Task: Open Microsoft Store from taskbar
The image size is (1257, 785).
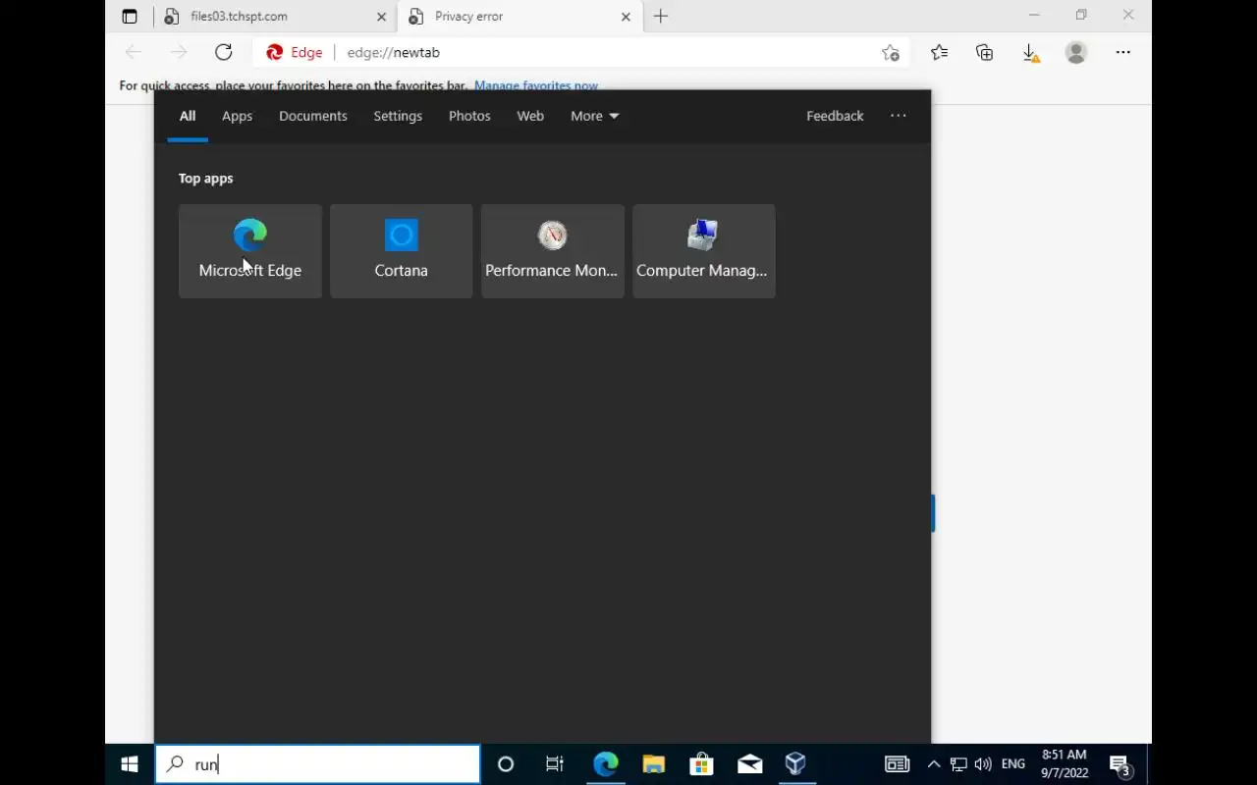Action: pyautogui.click(x=701, y=764)
